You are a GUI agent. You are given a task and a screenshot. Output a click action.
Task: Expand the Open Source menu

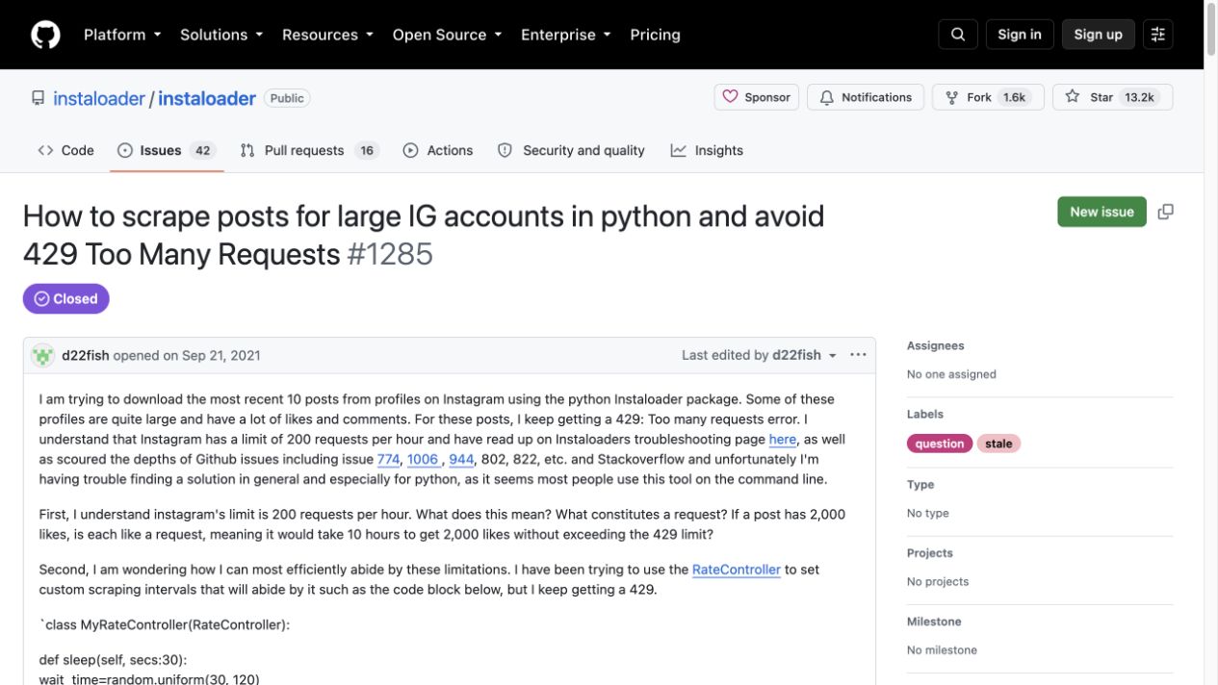click(x=447, y=35)
